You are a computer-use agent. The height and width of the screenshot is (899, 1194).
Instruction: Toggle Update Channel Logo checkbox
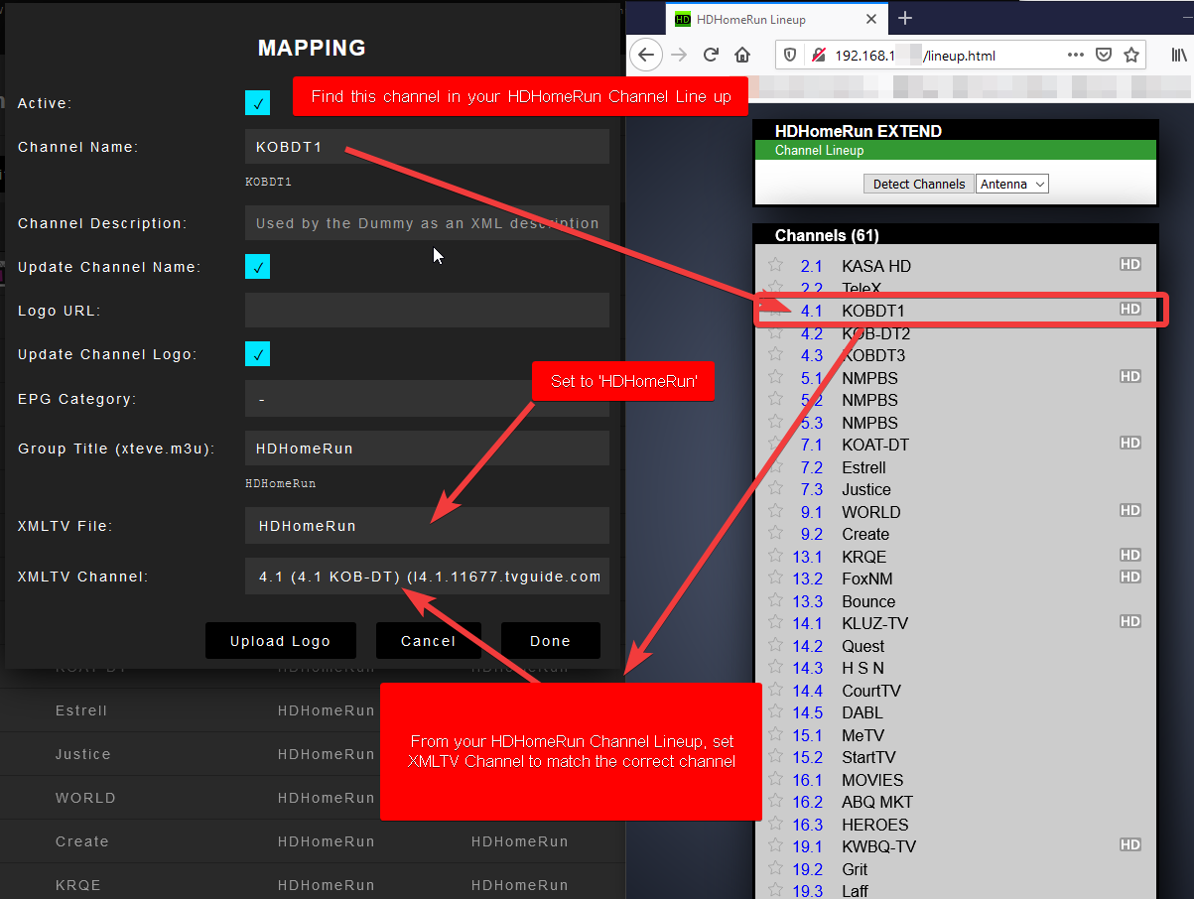(257, 354)
